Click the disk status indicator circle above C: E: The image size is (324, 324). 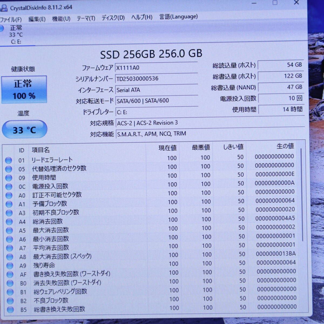pyautogui.click(x=2, y=28)
